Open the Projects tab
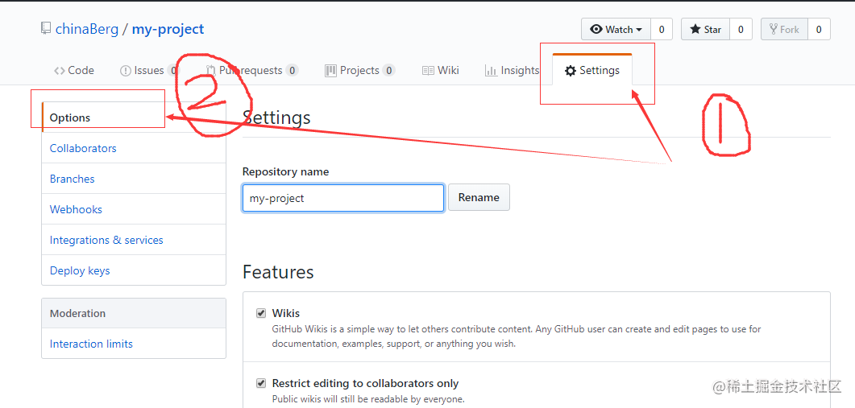 [x=359, y=70]
